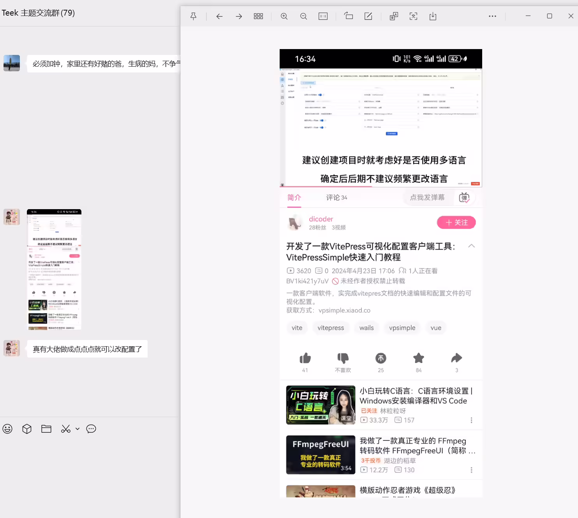This screenshot has width=578, height=518.
Task: Open the emoji picker in chat
Action: (7, 429)
